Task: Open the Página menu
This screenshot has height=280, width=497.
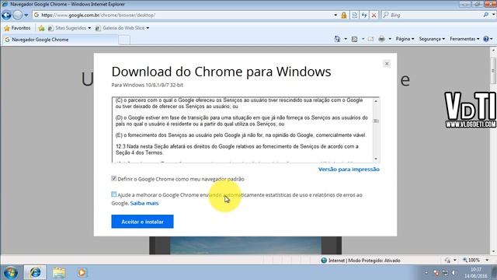Action: [405, 39]
